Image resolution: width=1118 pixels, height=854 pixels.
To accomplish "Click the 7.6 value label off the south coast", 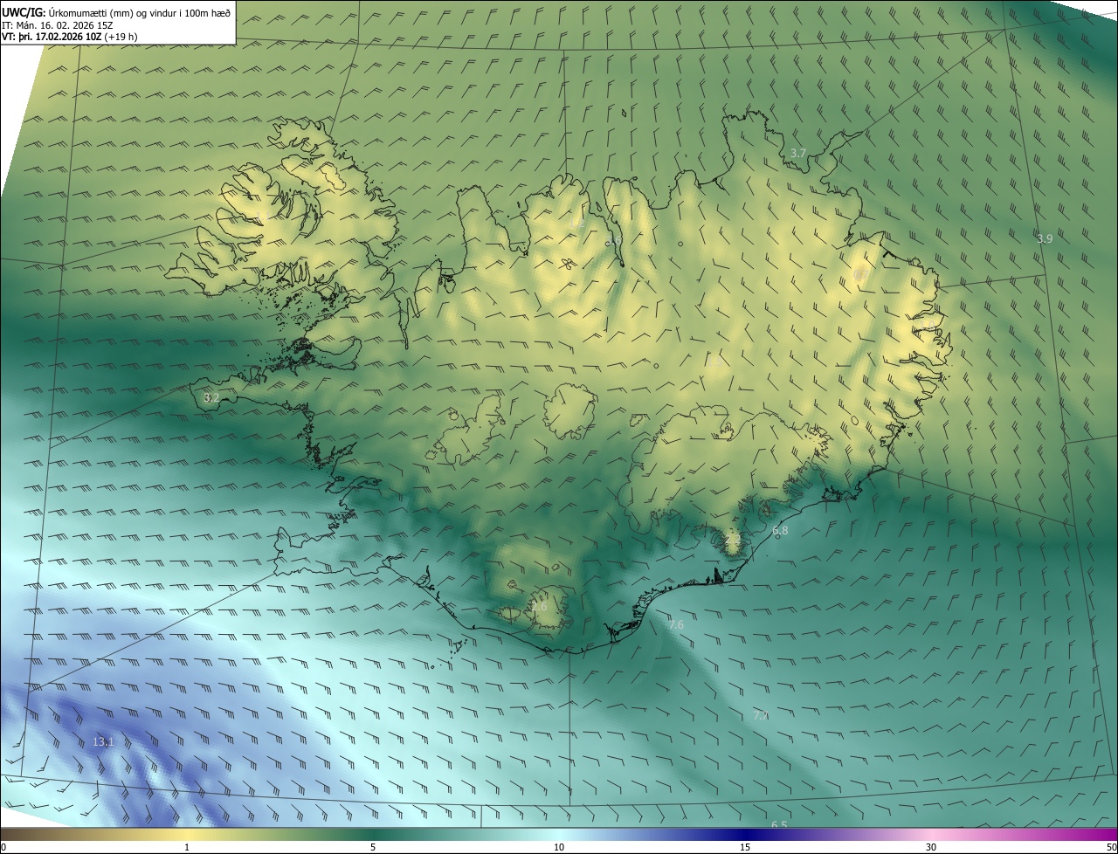I will point(676,624).
